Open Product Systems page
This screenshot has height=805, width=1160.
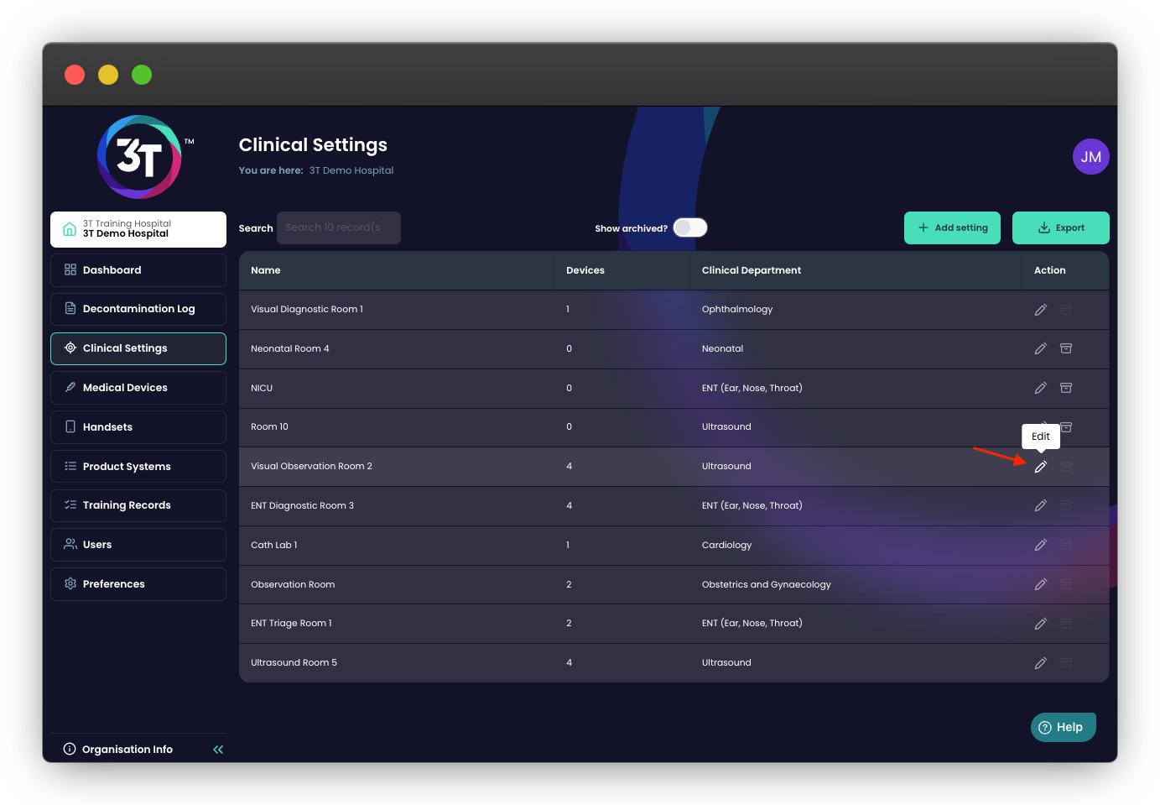(x=138, y=467)
